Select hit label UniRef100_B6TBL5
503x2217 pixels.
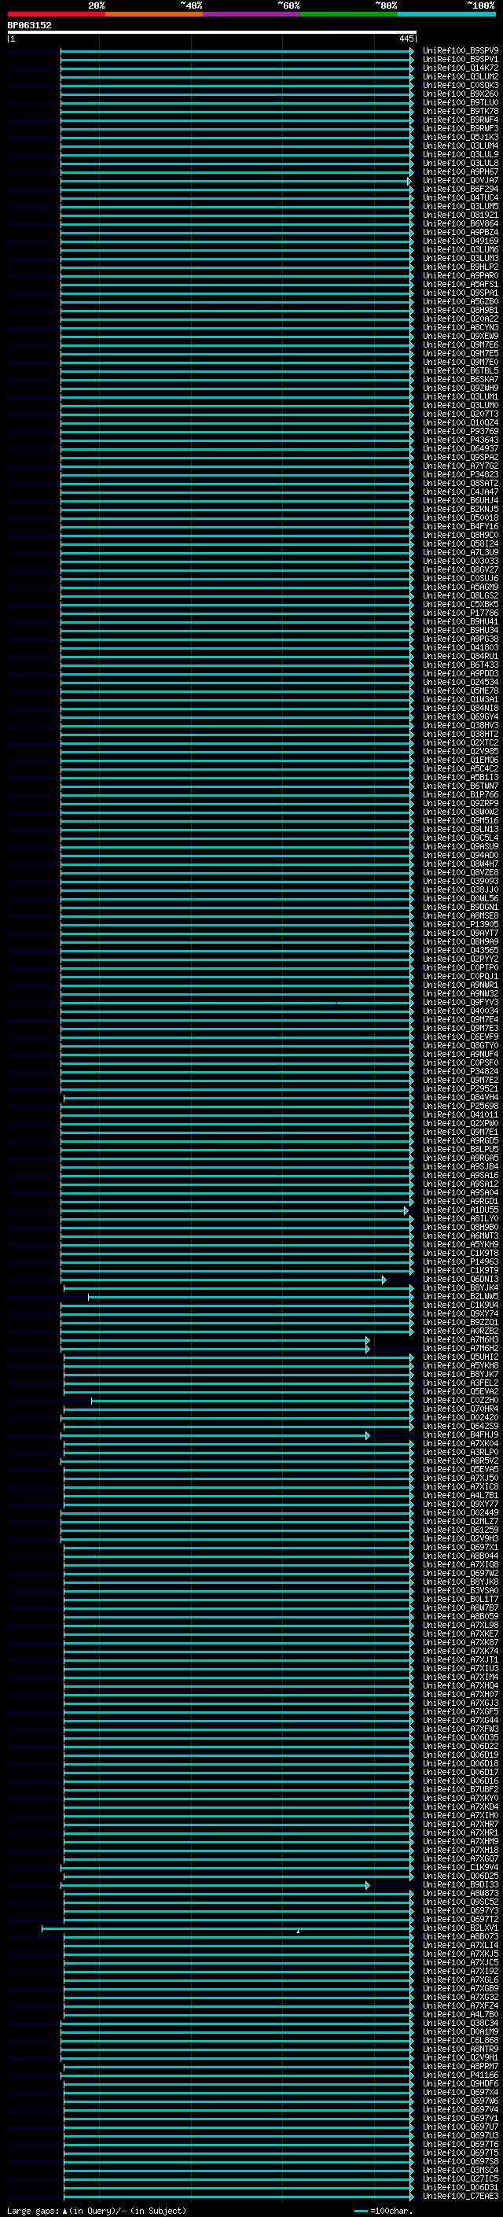[x=460, y=371]
